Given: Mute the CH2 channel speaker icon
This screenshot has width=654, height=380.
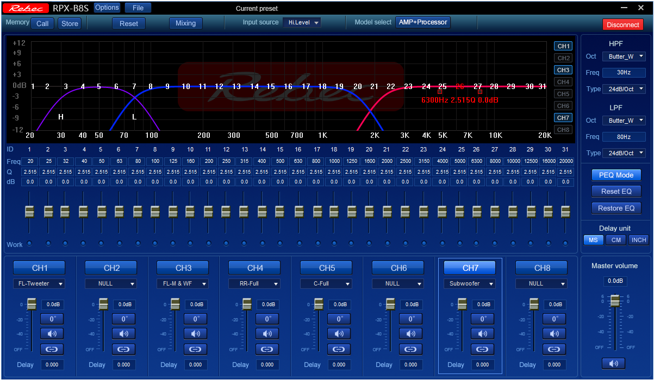Looking at the screenshot, I should coord(124,334).
